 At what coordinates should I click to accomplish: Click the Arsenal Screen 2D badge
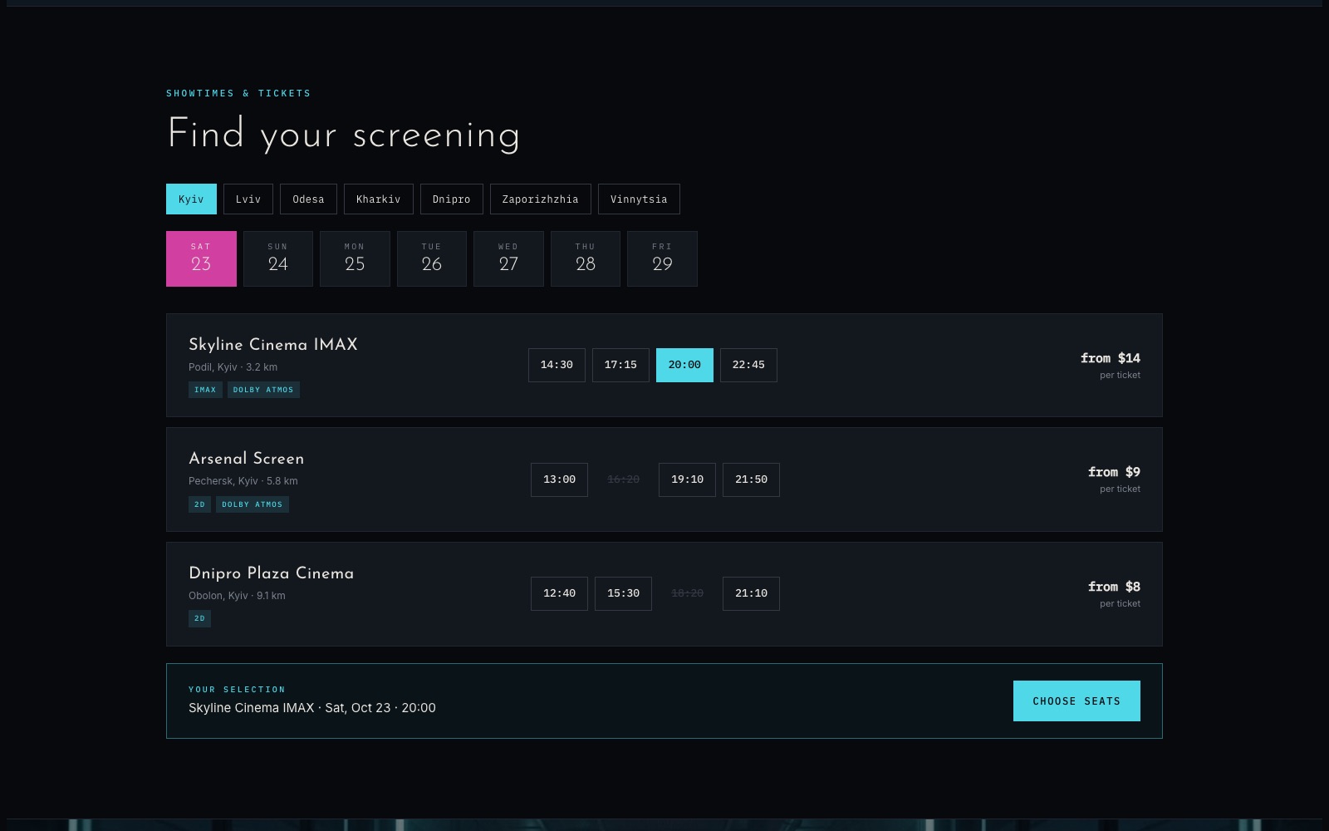pyautogui.click(x=199, y=504)
